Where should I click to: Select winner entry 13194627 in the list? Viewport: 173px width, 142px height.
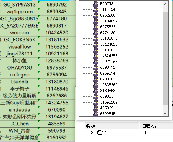(109, 21)
